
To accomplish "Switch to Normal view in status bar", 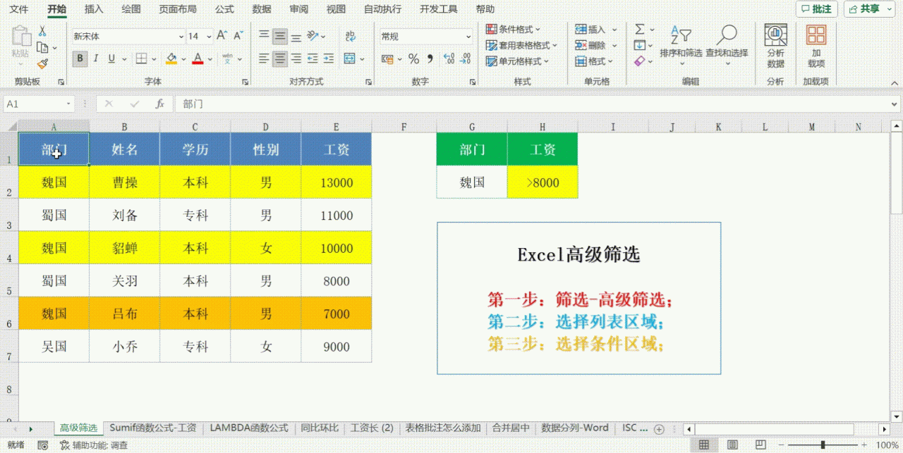I will click(x=704, y=445).
